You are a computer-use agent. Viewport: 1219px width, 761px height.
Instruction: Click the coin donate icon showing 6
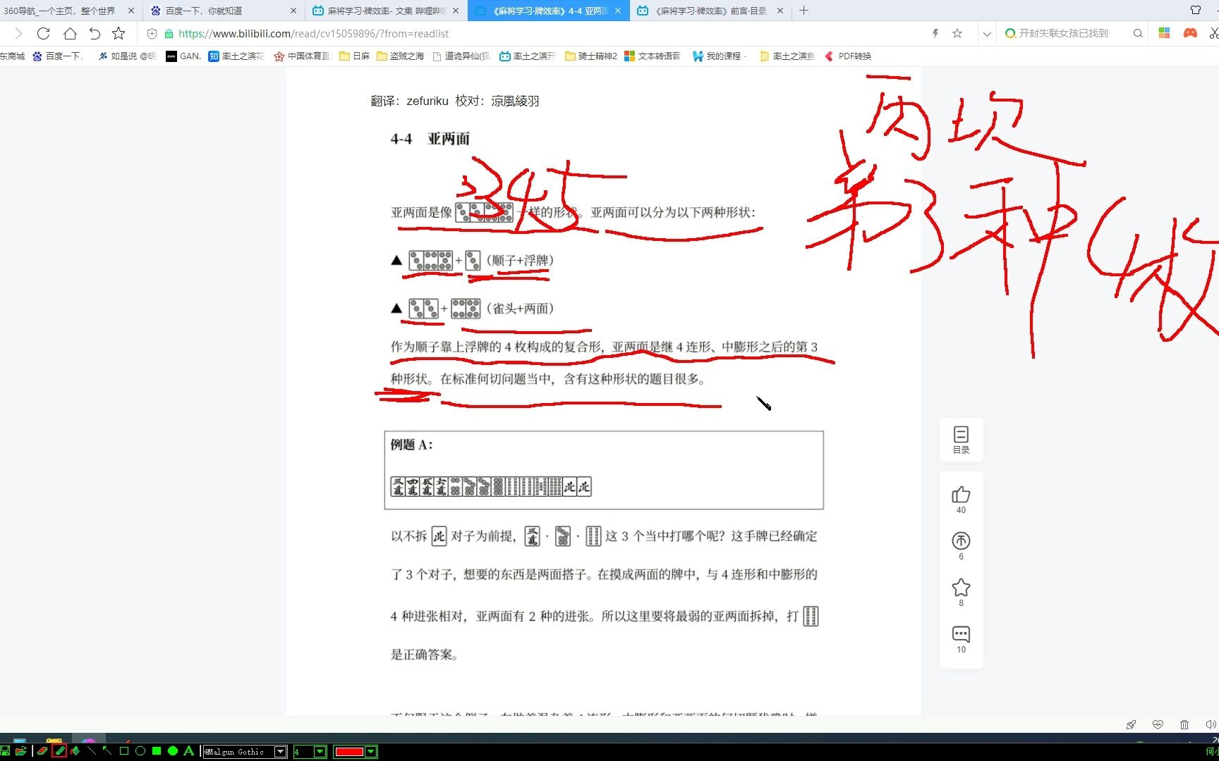pyautogui.click(x=961, y=541)
